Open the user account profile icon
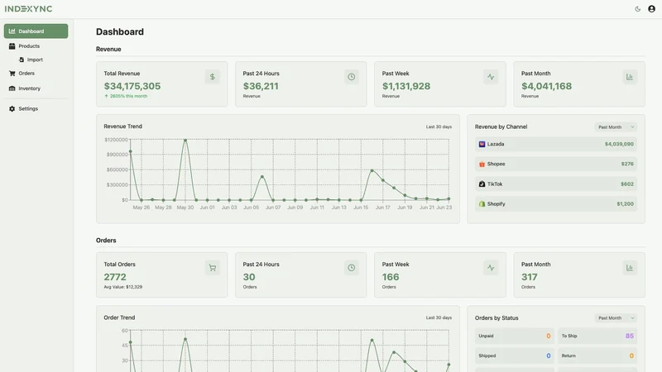This screenshot has height=372, width=662. pos(651,9)
